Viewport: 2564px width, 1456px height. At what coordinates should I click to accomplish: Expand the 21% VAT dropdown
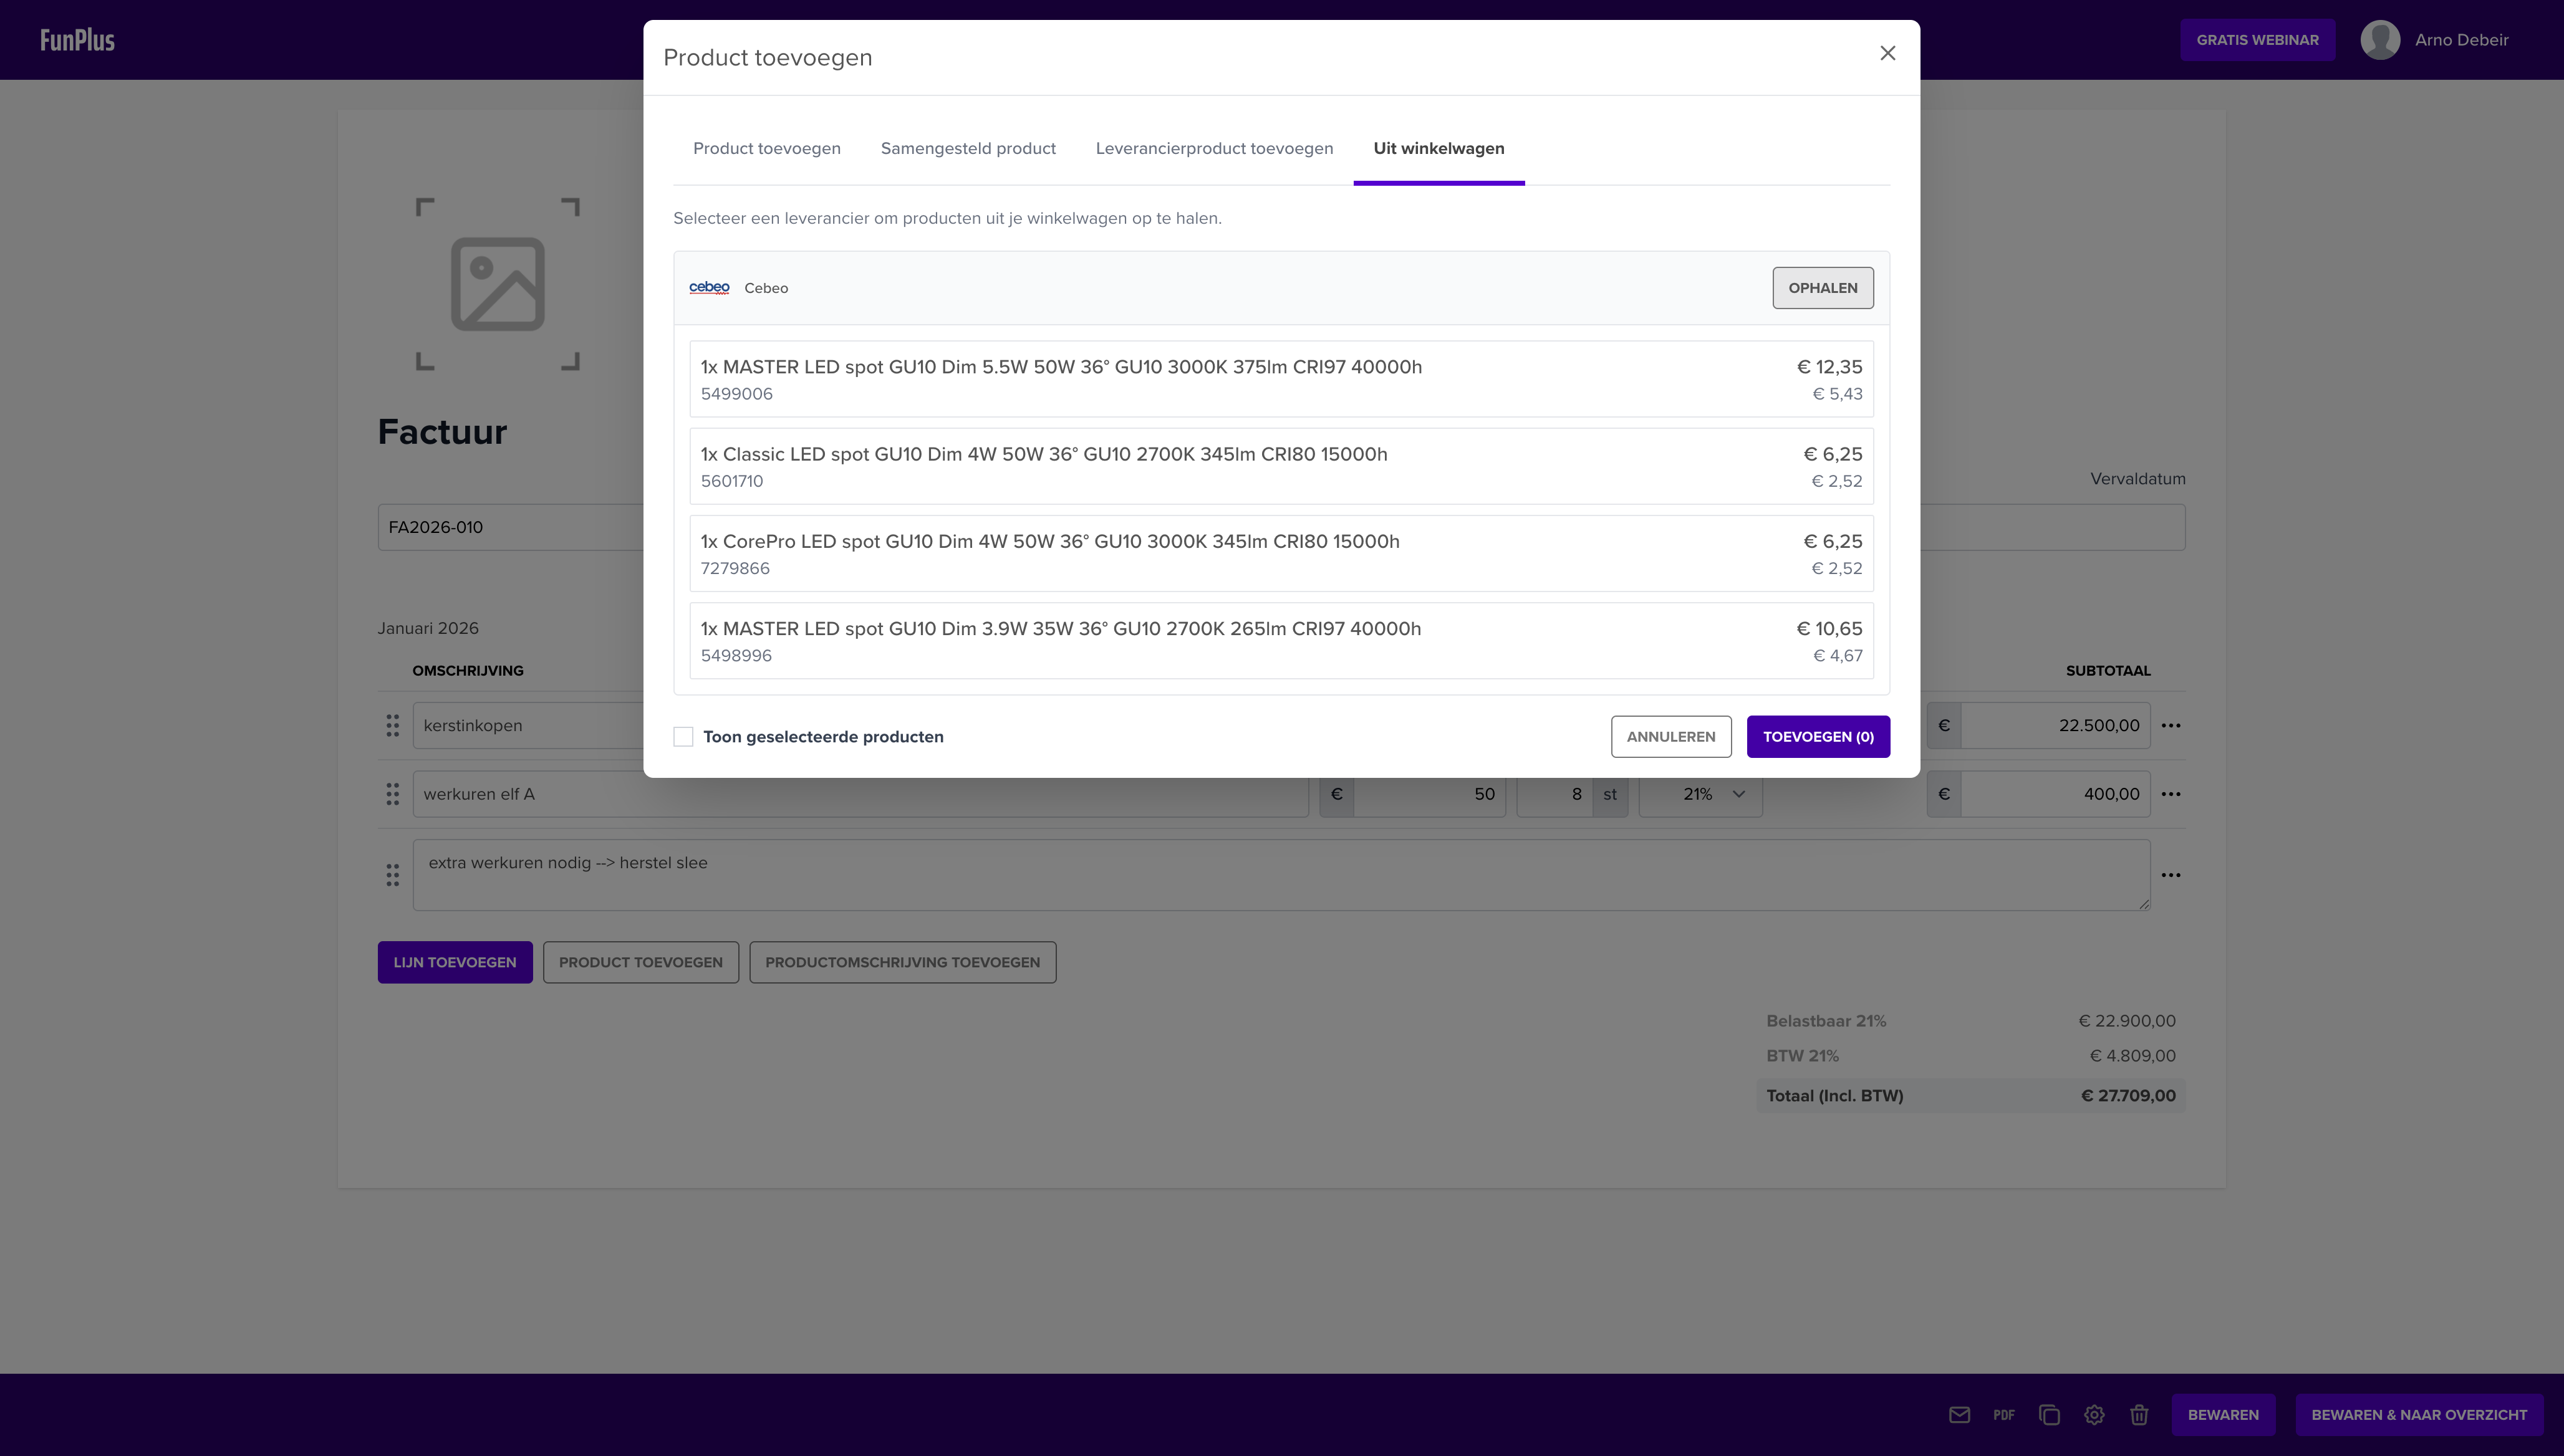tap(1700, 794)
